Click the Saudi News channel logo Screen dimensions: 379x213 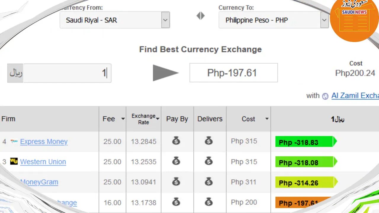tap(354, 20)
